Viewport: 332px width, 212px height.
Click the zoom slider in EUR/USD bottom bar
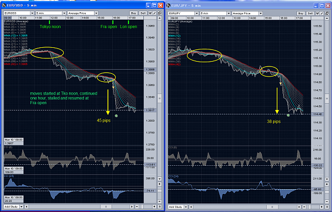142,207
